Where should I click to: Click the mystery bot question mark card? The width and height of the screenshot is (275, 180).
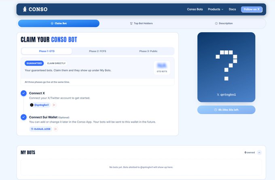click(x=226, y=67)
